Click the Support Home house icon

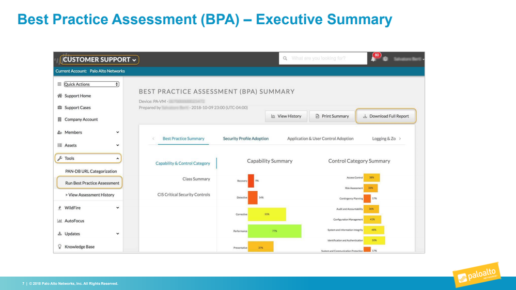point(59,96)
